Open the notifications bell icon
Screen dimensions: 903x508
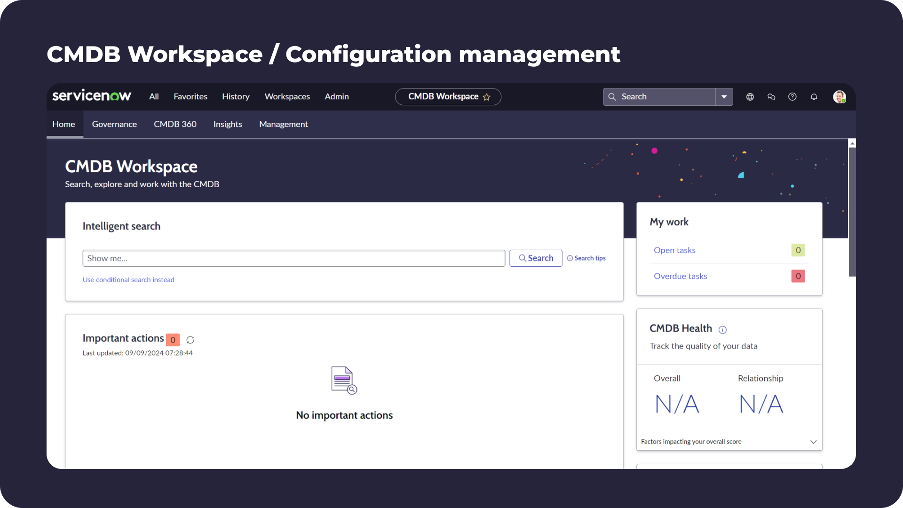tap(814, 96)
